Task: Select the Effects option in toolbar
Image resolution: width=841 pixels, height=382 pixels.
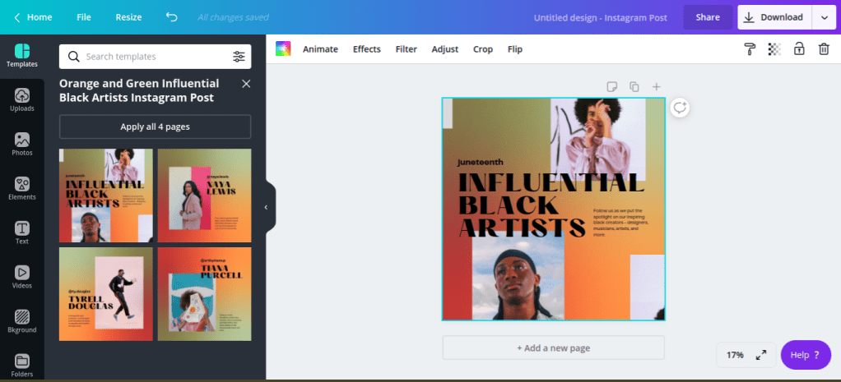Action: [367, 49]
